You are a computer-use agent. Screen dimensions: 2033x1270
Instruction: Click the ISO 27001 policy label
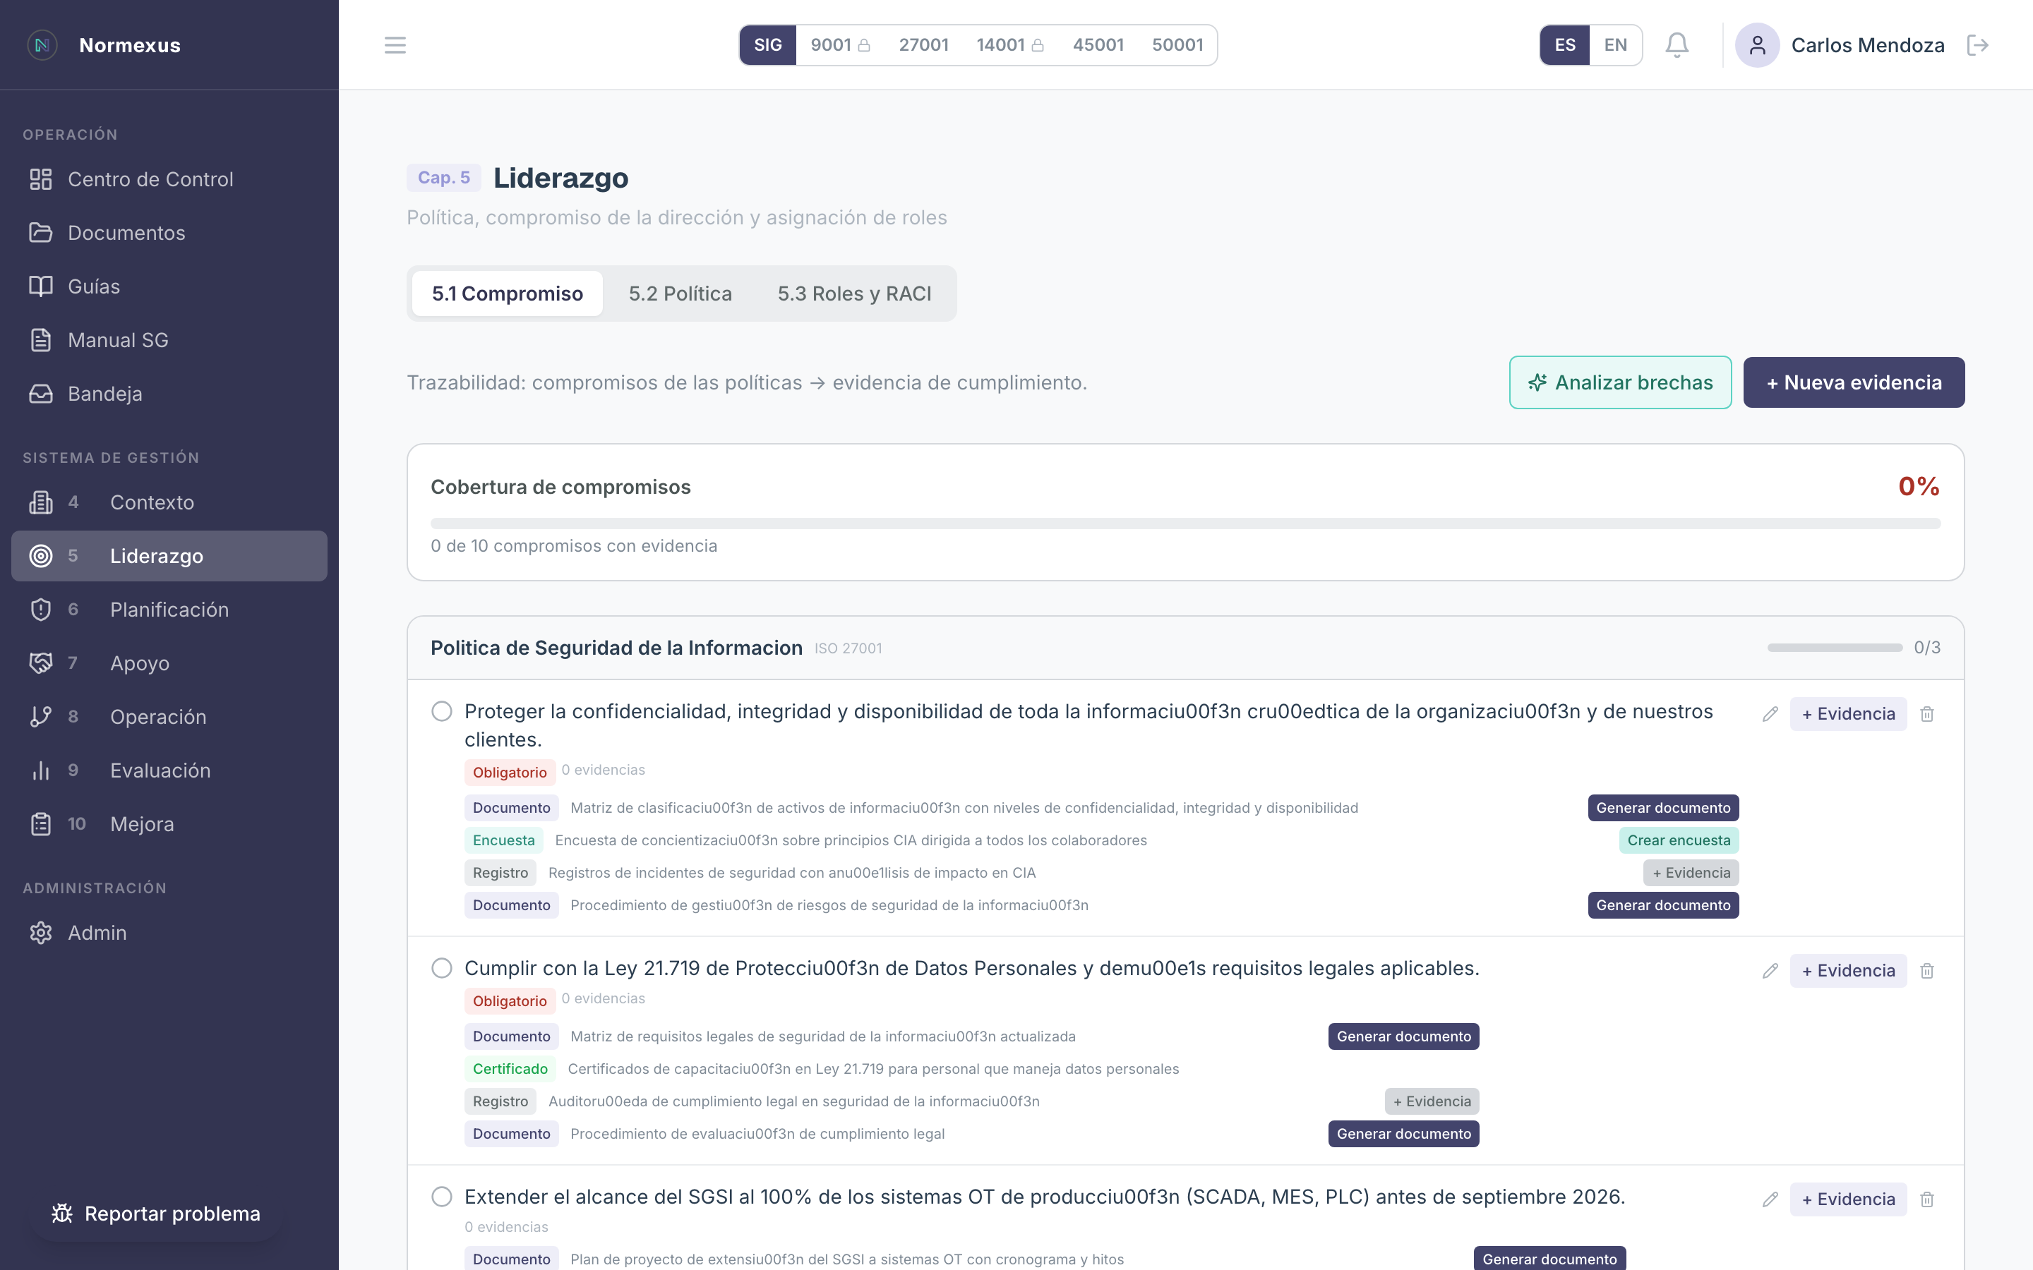pyautogui.click(x=848, y=648)
